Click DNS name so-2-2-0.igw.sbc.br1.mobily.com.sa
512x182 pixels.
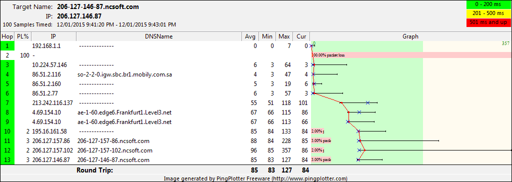coord(124,74)
